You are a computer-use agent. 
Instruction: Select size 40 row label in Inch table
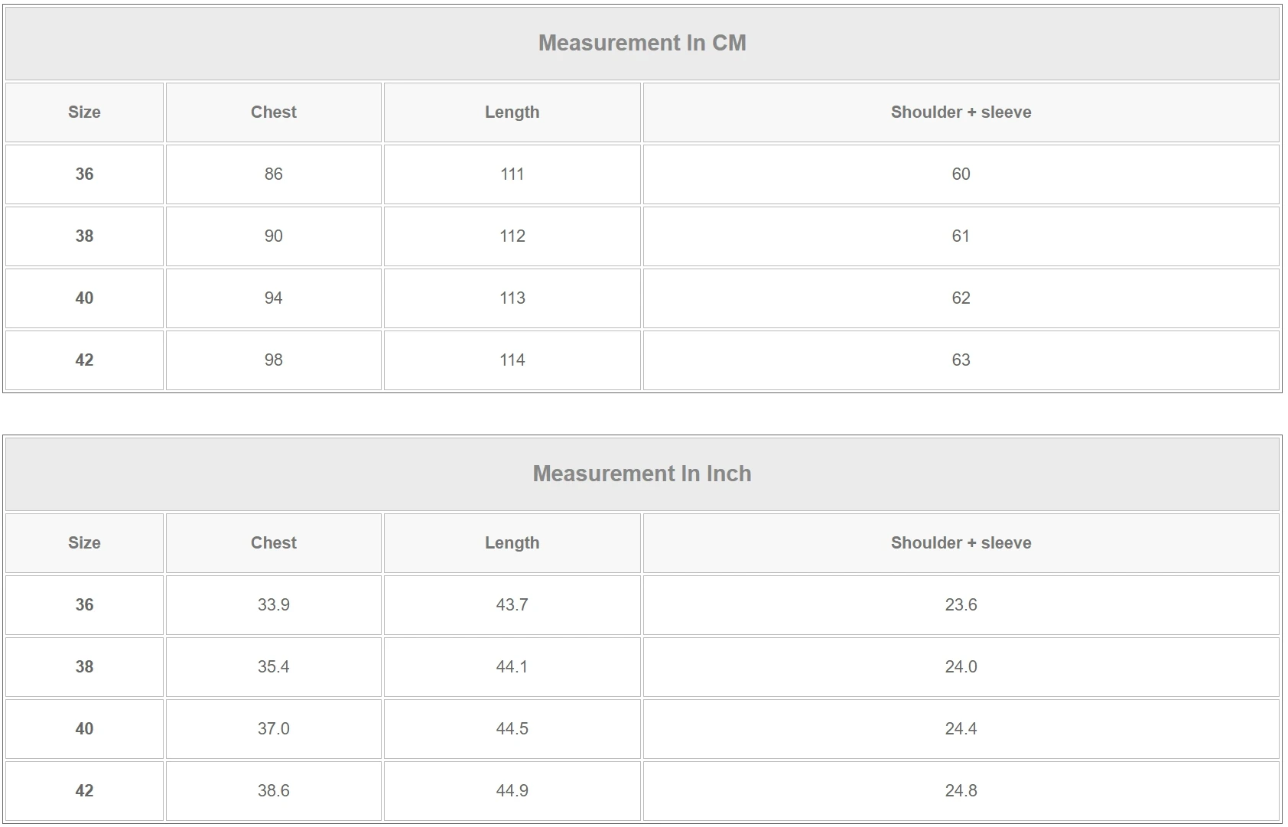pyautogui.click(x=84, y=729)
